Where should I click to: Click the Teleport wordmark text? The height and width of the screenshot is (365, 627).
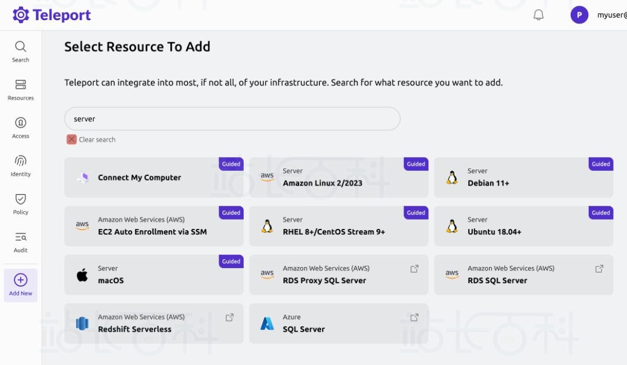(x=62, y=15)
